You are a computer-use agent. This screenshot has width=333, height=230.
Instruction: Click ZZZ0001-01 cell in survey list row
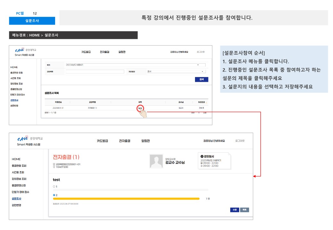58,108
